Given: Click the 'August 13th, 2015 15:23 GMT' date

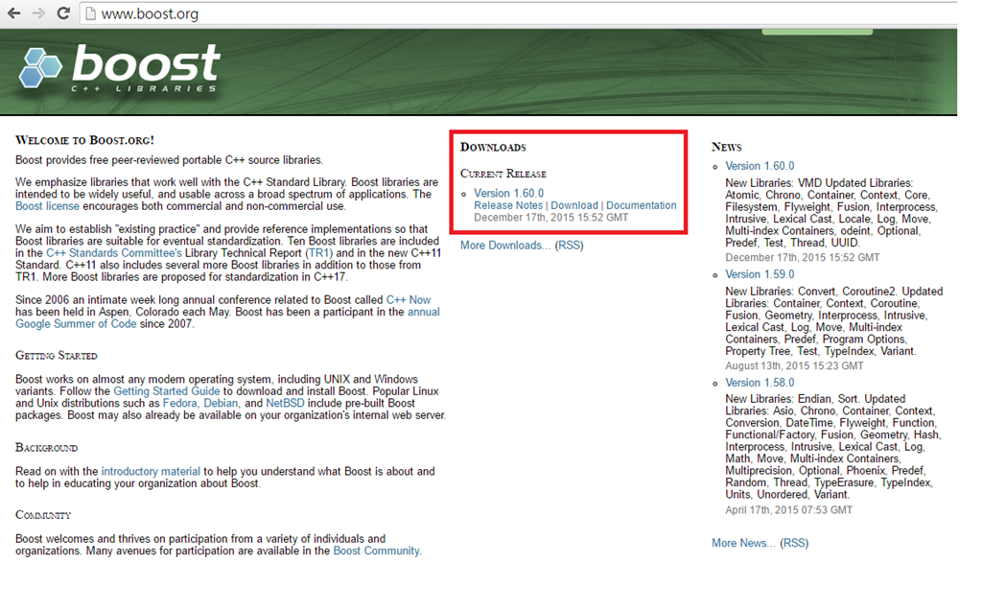Looking at the screenshot, I should tap(794, 365).
